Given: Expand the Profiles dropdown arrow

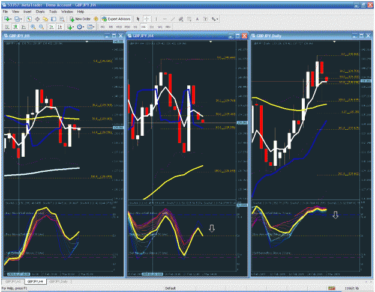Looking at the screenshot, I should point(21,19).
